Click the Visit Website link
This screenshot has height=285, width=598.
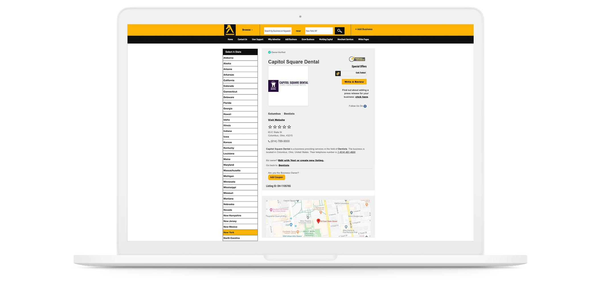point(276,120)
